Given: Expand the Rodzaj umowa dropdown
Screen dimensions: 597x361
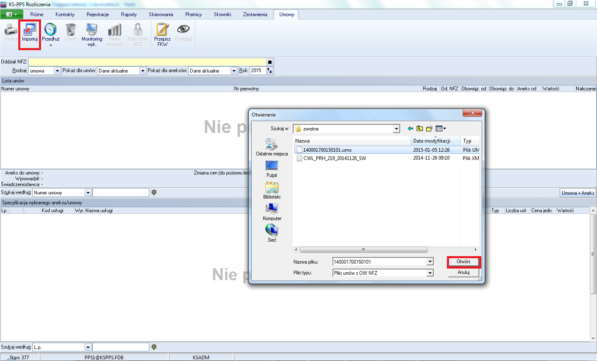Looking at the screenshot, I should (57, 71).
